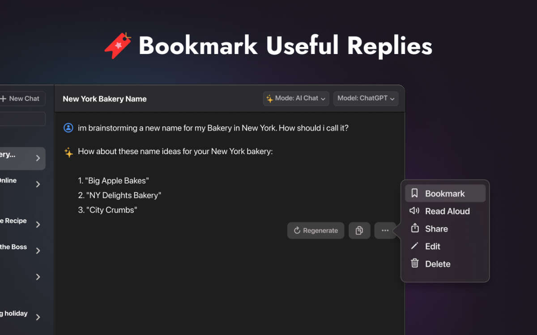Click the user avatar icon beside the prompt
Screen dimensions: 537x335
(68, 128)
